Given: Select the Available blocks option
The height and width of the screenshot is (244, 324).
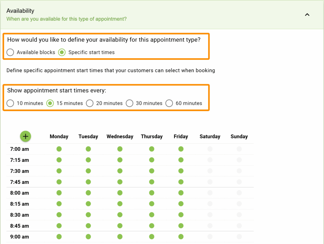Looking at the screenshot, I should pyautogui.click(x=10, y=52).
